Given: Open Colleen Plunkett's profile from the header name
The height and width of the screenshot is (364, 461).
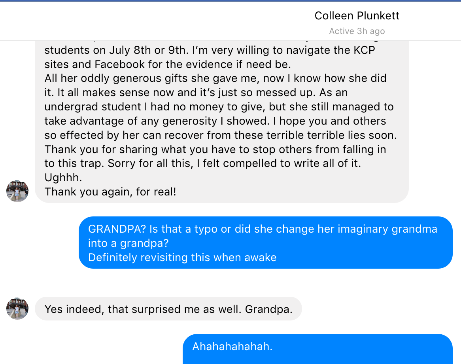Looking at the screenshot, I should (x=357, y=16).
